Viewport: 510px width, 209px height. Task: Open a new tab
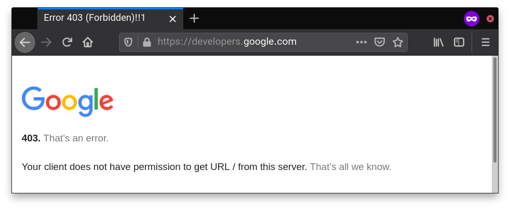[194, 19]
